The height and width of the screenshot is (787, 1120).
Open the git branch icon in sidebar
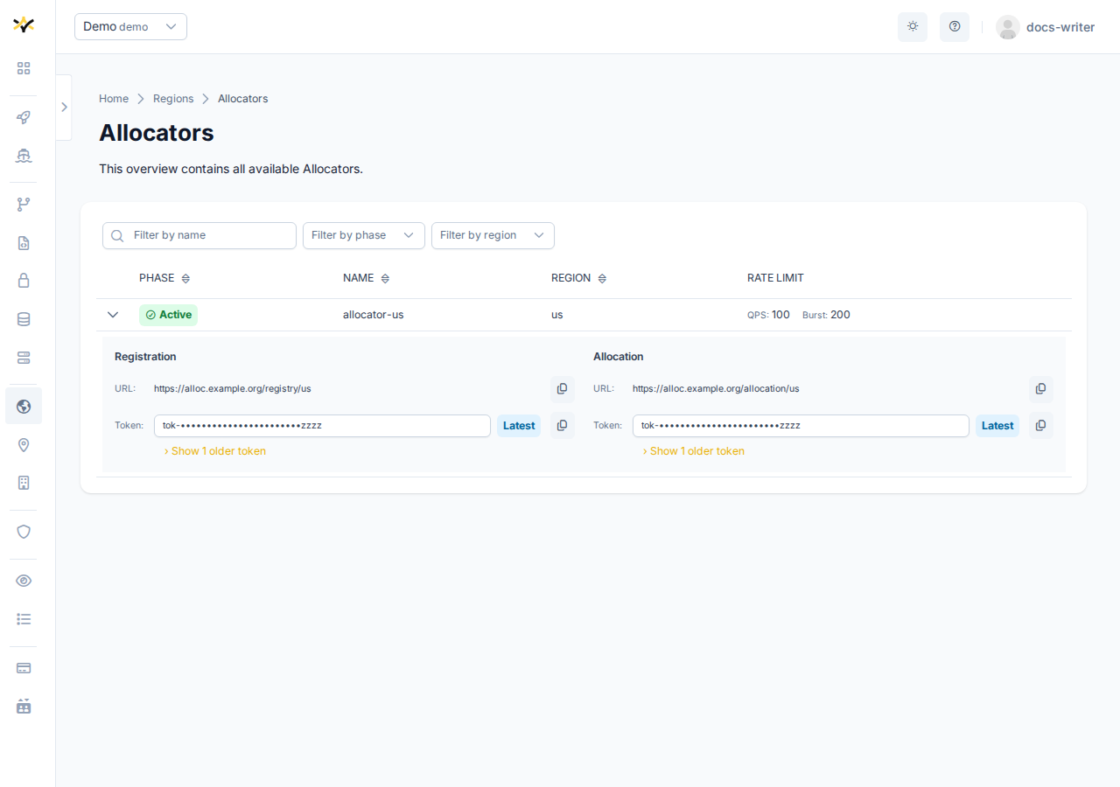coord(24,205)
